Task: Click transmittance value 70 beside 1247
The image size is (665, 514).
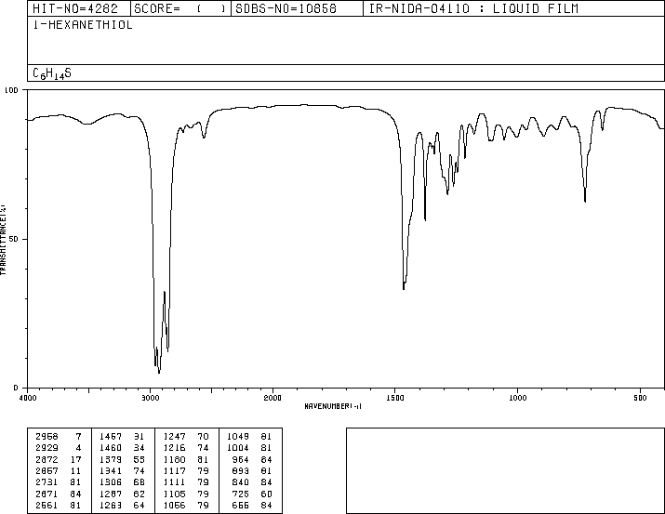Action: tap(203, 437)
